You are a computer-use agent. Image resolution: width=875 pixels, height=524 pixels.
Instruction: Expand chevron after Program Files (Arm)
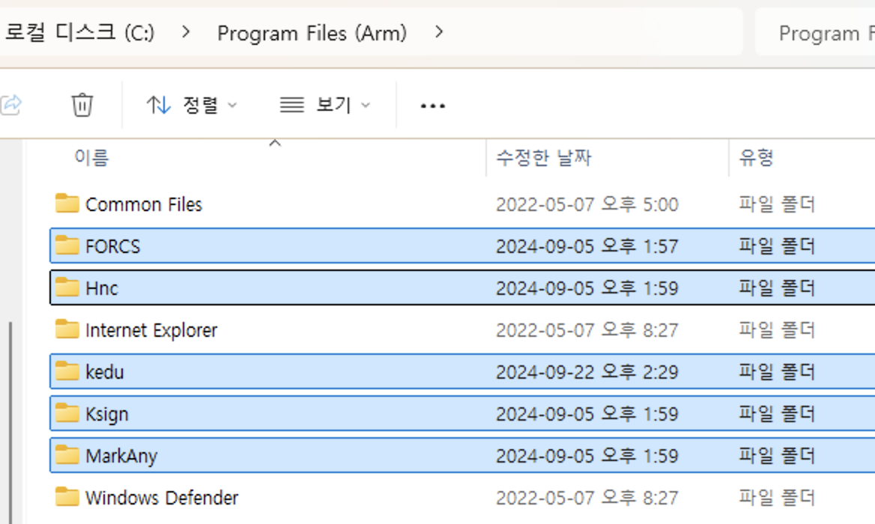tap(439, 32)
